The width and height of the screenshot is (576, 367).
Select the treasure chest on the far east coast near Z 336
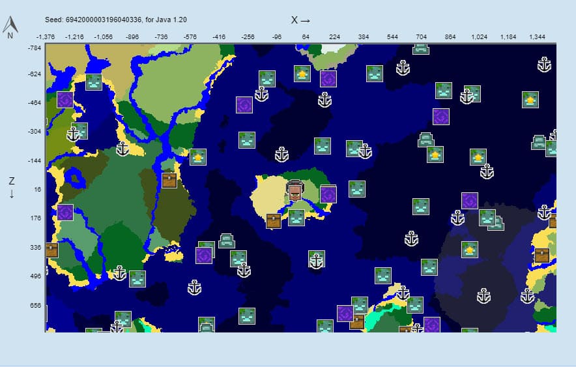[542, 256]
